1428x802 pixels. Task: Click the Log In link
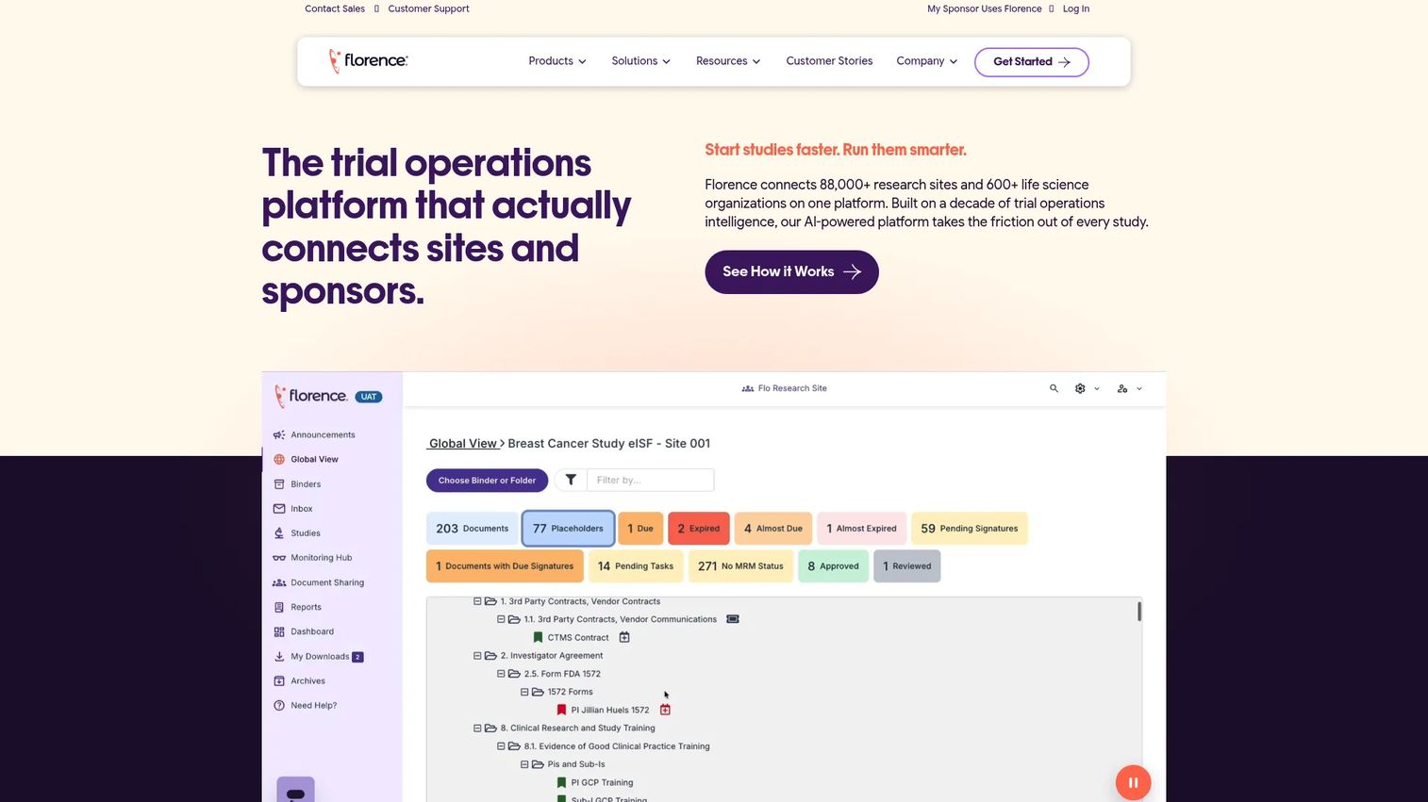pyautogui.click(x=1076, y=8)
